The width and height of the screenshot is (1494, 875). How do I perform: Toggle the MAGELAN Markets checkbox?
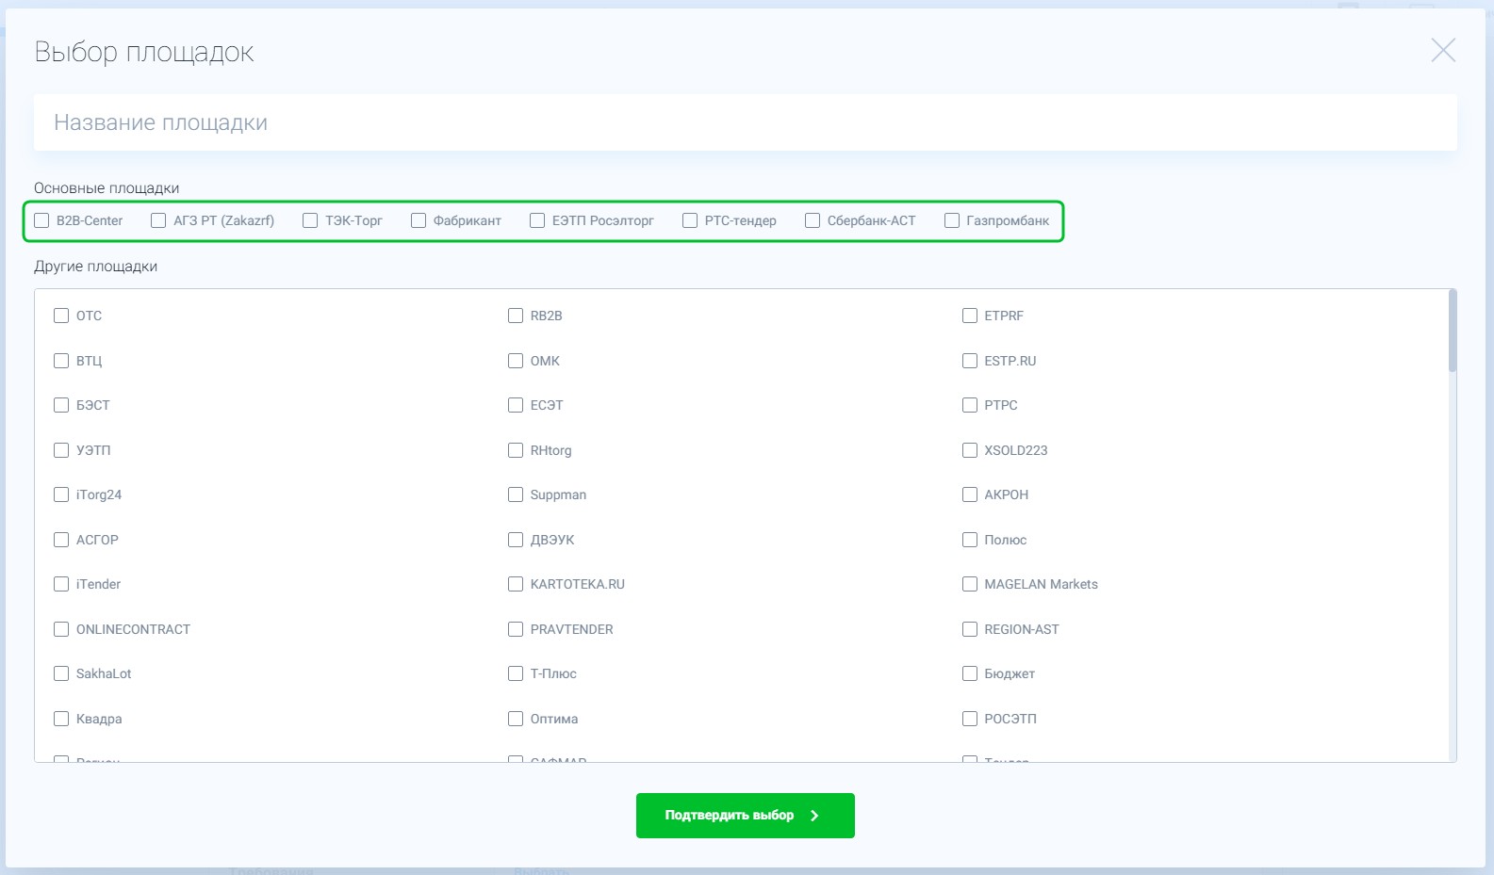click(x=970, y=584)
